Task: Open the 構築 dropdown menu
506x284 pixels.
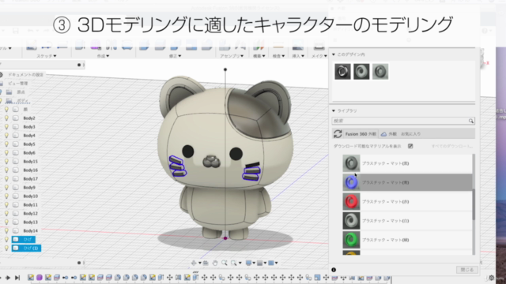Action: coord(259,56)
